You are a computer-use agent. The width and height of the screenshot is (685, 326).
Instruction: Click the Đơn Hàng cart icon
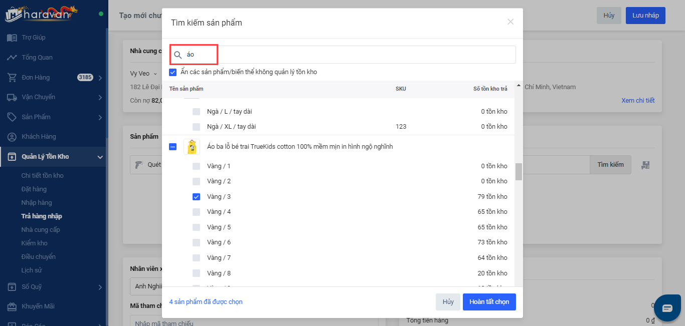pos(12,78)
